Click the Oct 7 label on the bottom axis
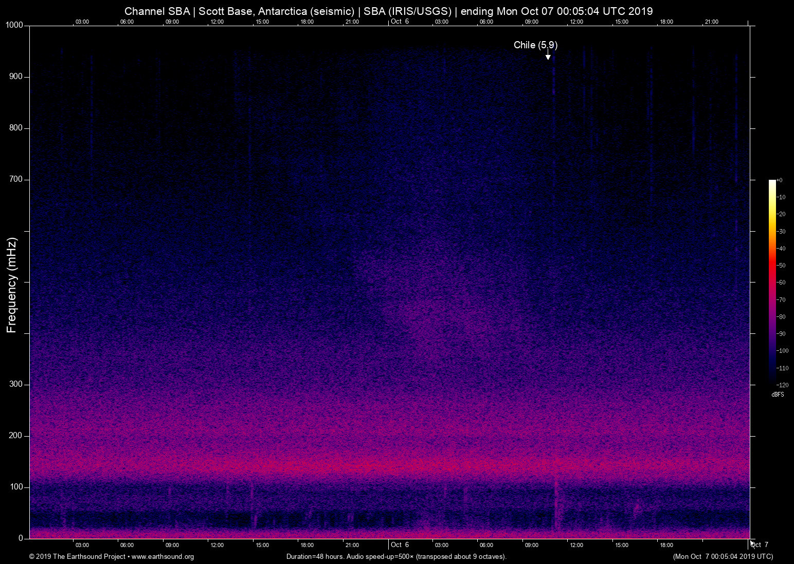This screenshot has height=564, width=794. [760, 545]
